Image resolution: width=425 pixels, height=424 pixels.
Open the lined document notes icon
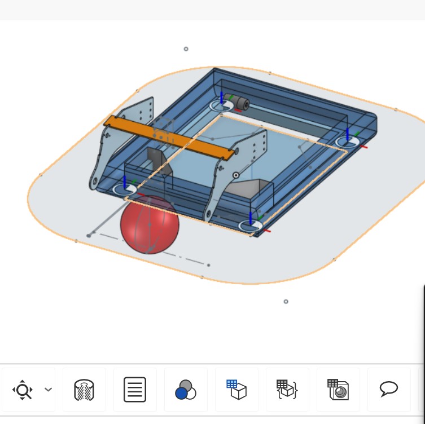135,390
